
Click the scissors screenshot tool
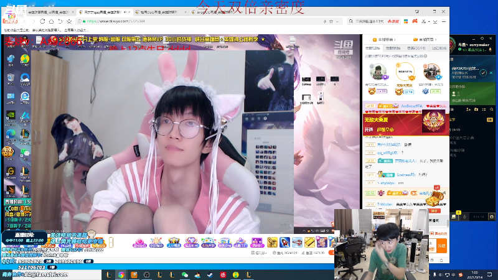click(x=423, y=21)
